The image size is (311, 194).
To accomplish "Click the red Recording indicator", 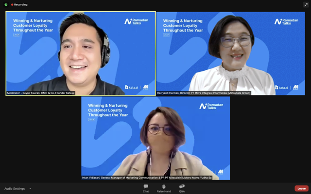I will (19, 4).
